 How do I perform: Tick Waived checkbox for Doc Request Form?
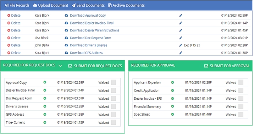pyautogui.click(x=114, y=98)
